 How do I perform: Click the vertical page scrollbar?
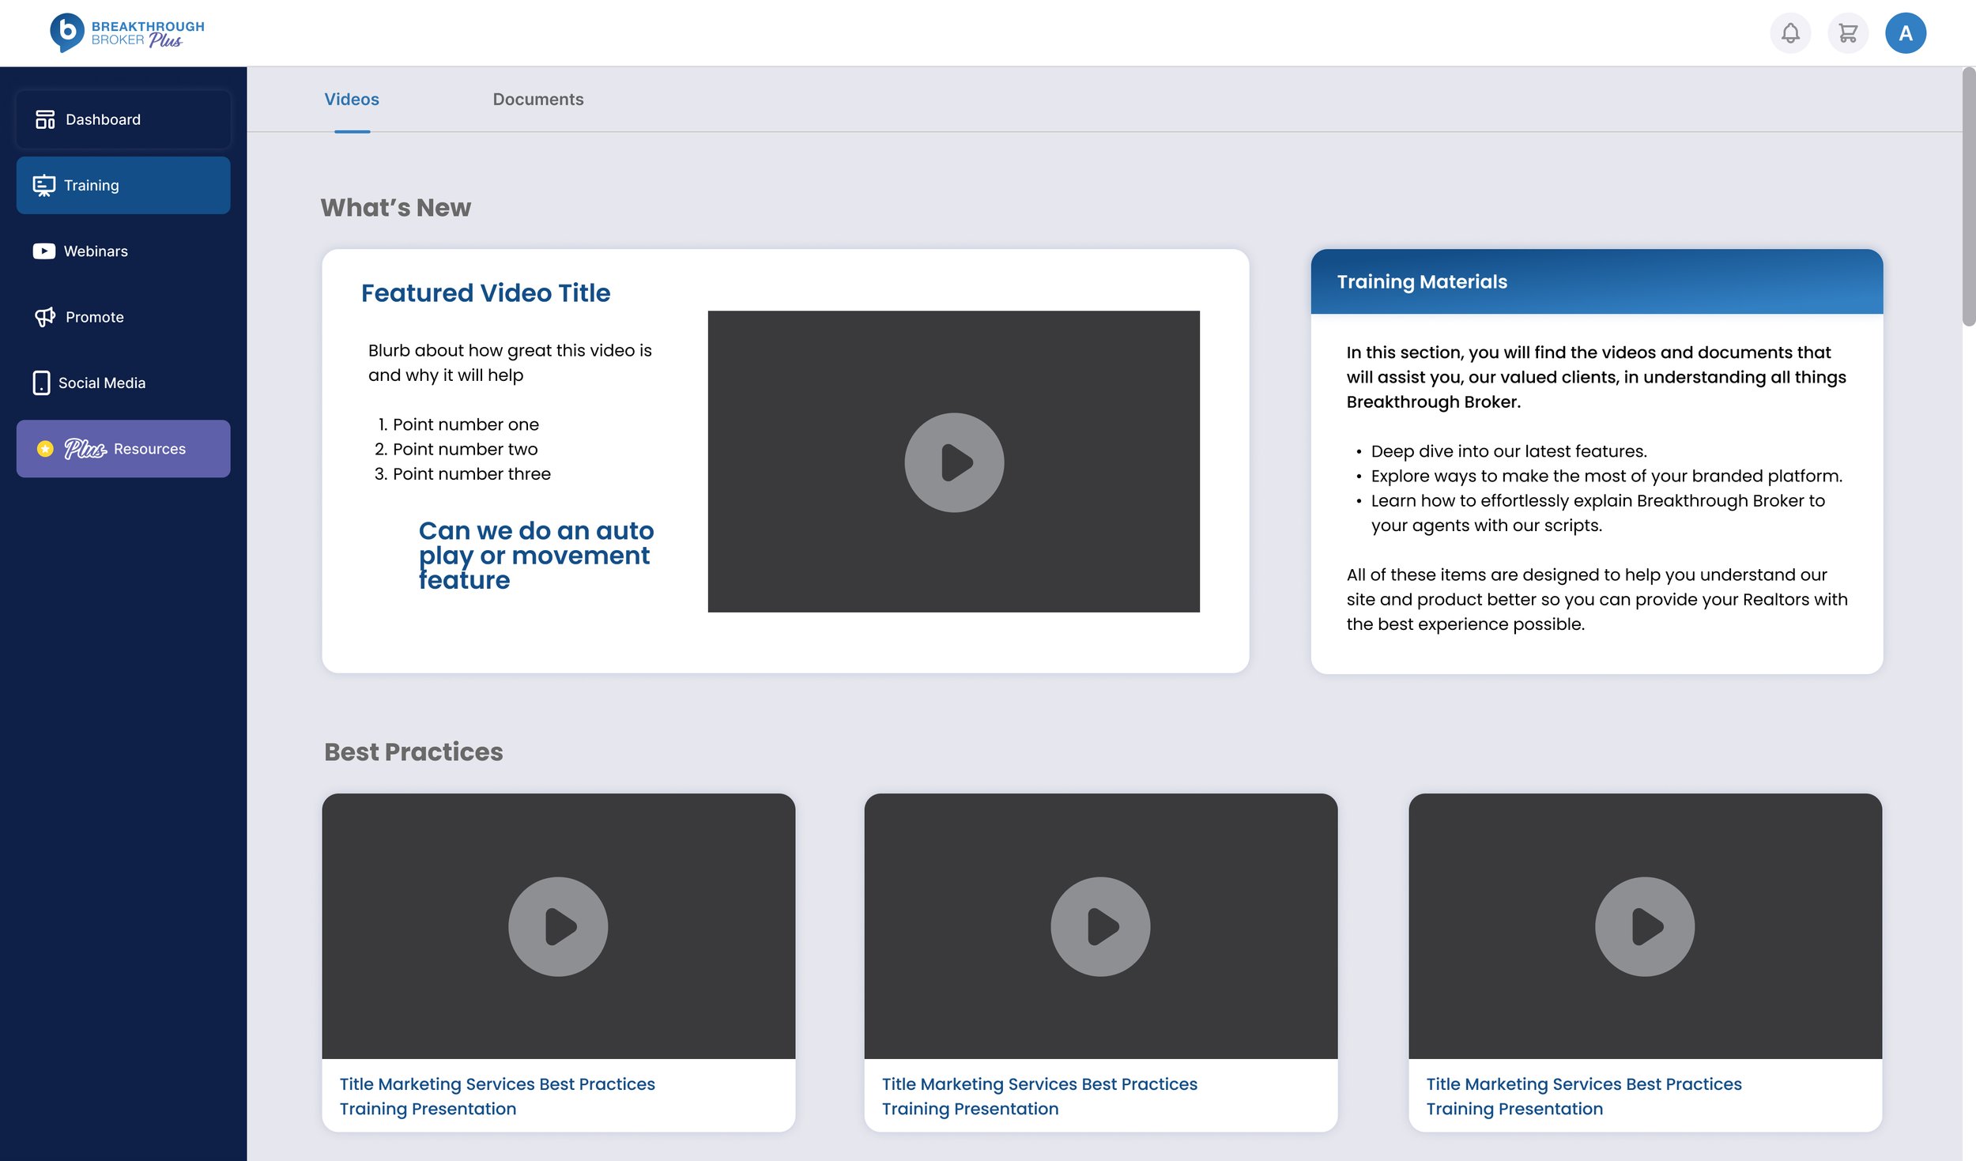1968,198
